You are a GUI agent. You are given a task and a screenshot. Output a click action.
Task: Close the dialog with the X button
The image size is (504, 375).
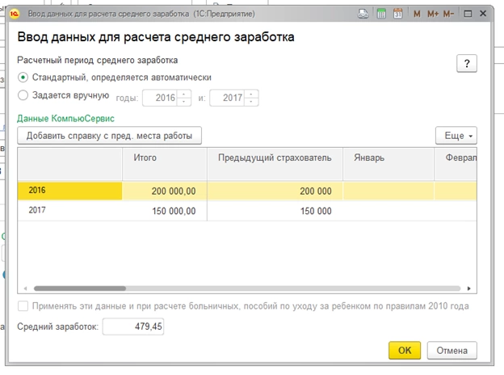coord(483,14)
